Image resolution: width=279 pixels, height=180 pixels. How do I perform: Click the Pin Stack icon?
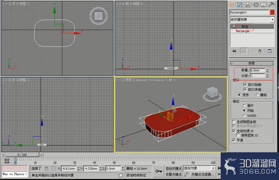click(234, 51)
